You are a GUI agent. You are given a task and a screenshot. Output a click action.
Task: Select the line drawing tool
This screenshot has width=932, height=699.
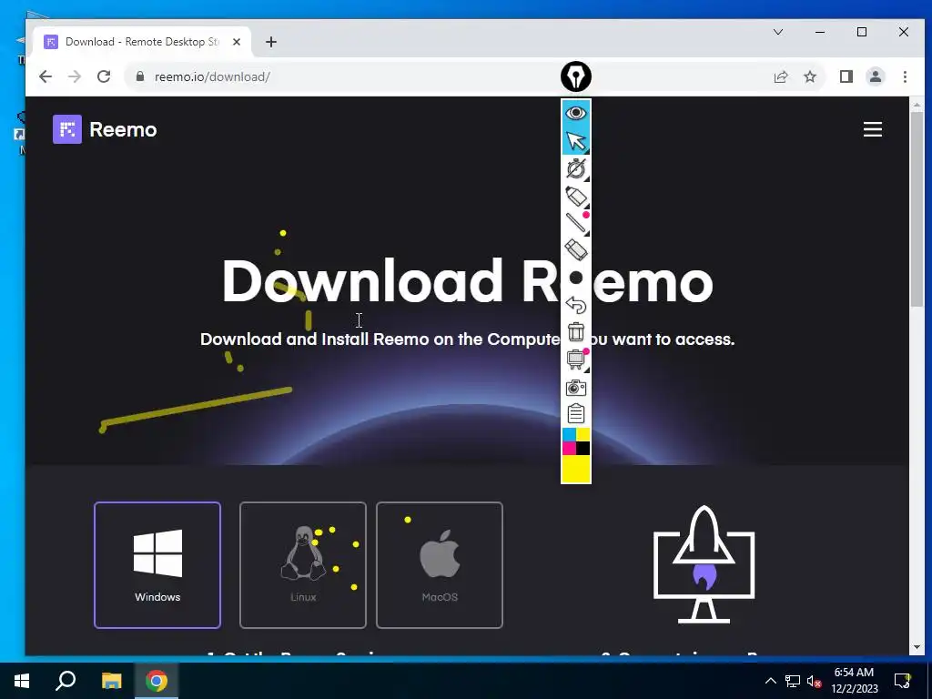pyautogui.click(x=576, y=223)
